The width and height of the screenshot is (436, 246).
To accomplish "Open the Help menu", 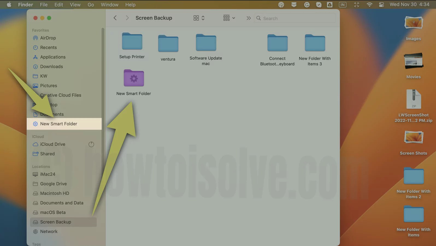I will click(x=130, y=5).
